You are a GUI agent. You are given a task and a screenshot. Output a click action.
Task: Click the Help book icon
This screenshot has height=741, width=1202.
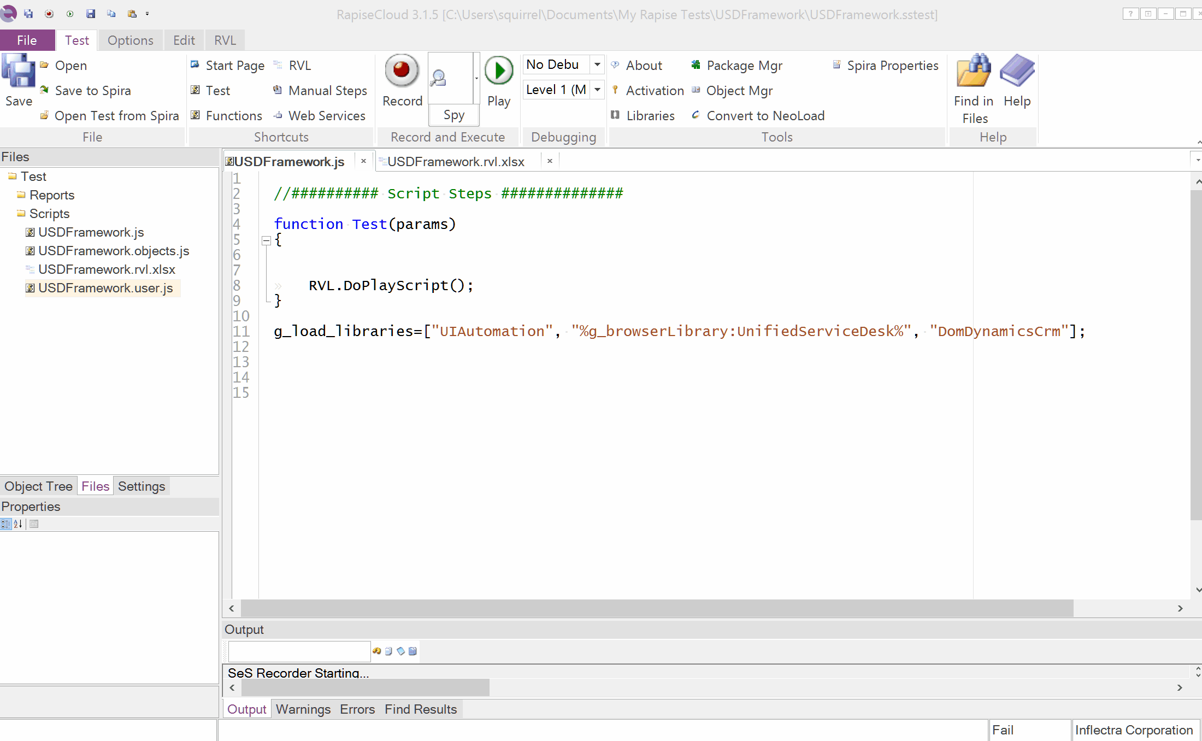click(x=1017, y=71)
